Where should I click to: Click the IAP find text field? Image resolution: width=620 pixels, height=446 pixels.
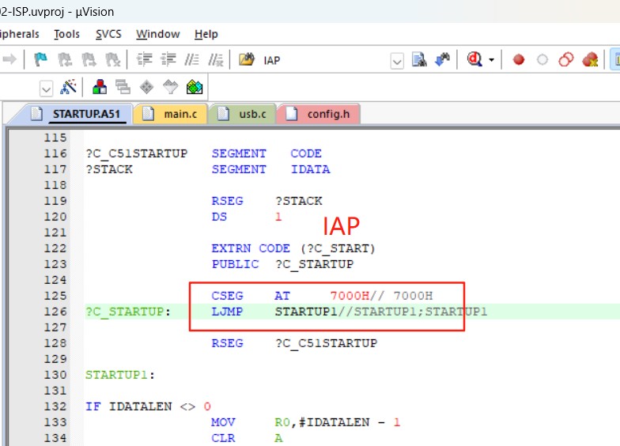[324, 60]
